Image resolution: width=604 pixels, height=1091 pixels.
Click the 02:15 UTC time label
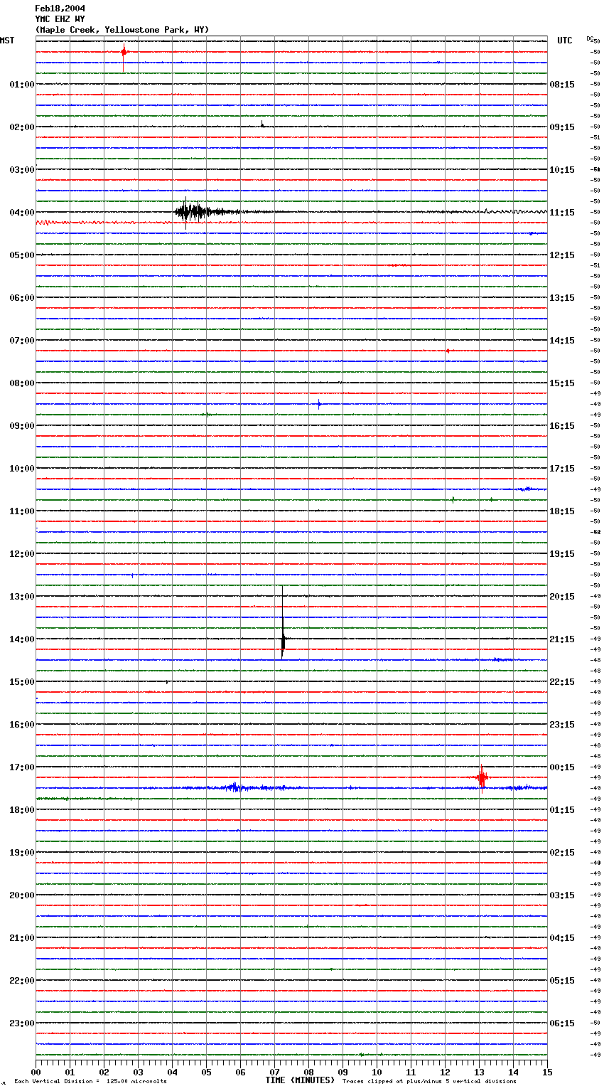pyautogui.click(x=562, y=853)
